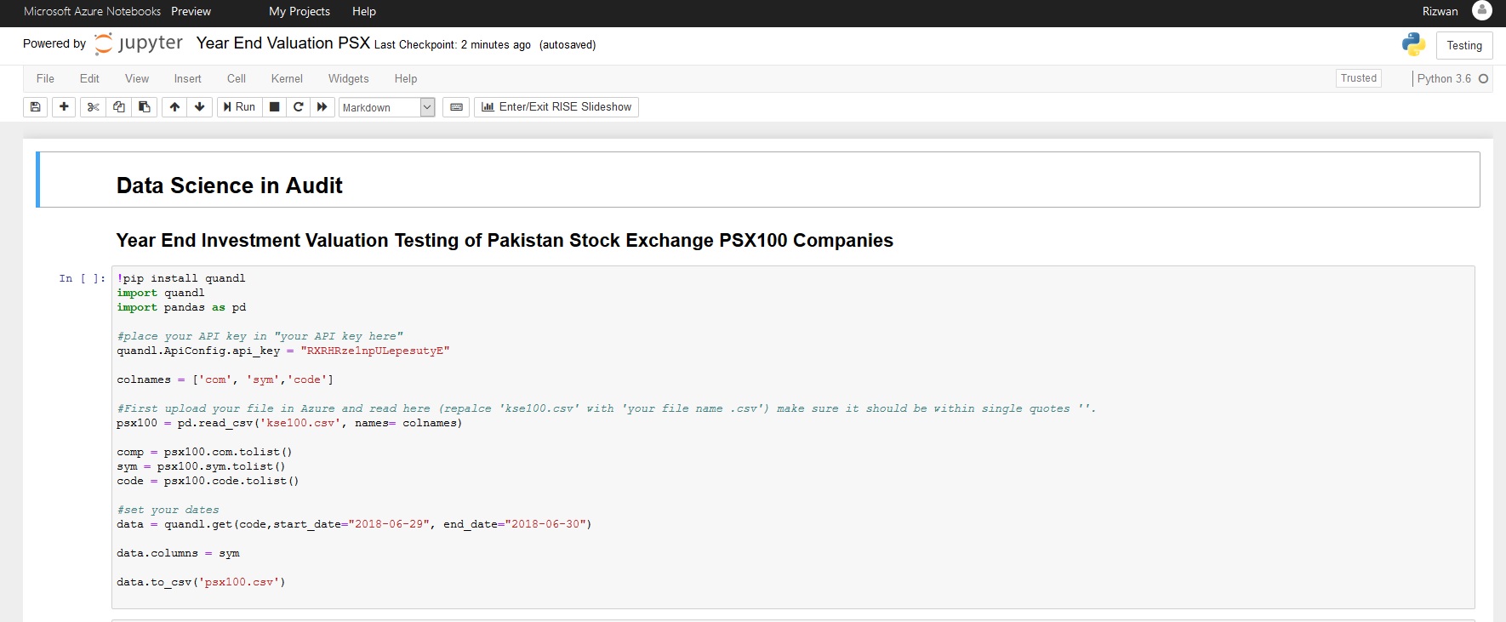Viewport: 1506px width, 622px height.
Task: Click the API key string in the code
Action: coord(375,351)
